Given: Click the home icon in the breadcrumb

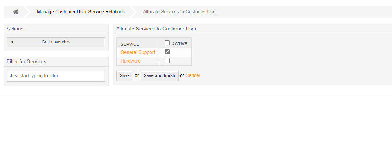Looking at the screenshot, I should [x=16, y=12].
